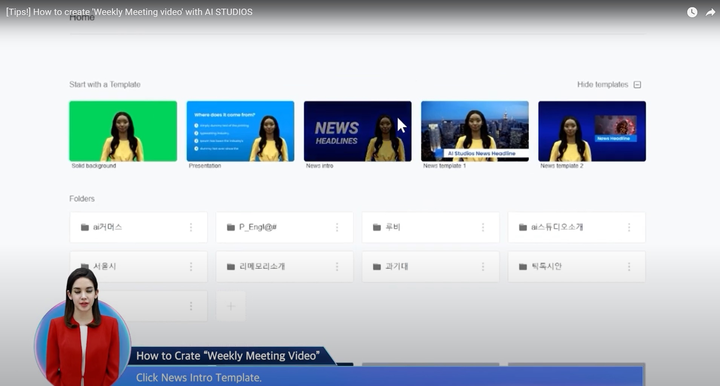Open the ai커머스 folder
The image size is (720, 386).
click(x=139, y=227)
